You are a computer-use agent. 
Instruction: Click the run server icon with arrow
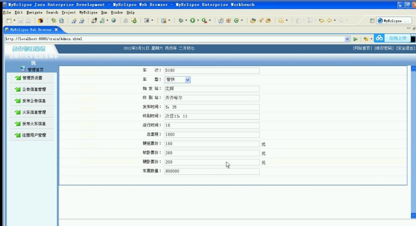point(102,20)
